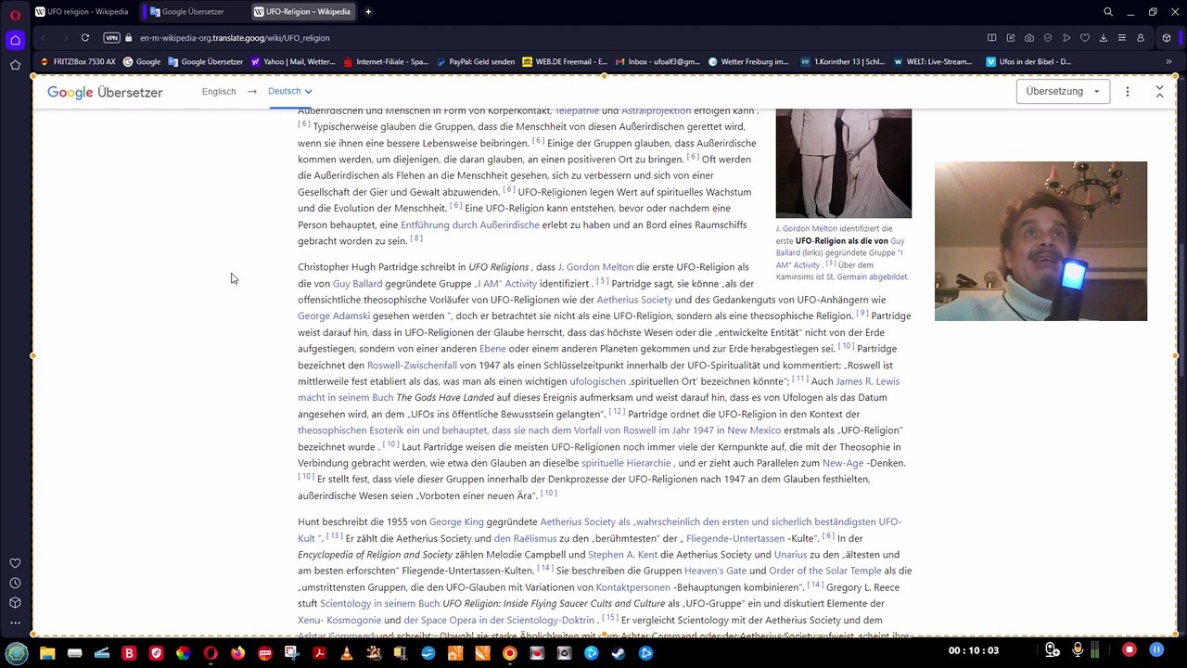
Task: Open Wetter Freiburg bookmark
Action: tap(748, 62)
